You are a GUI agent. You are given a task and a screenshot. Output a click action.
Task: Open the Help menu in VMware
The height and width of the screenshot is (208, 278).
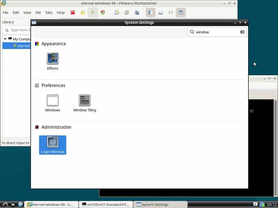click(x=61, y=12)
